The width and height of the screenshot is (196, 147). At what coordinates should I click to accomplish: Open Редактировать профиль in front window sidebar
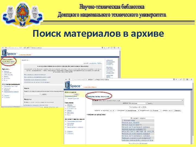75,127
